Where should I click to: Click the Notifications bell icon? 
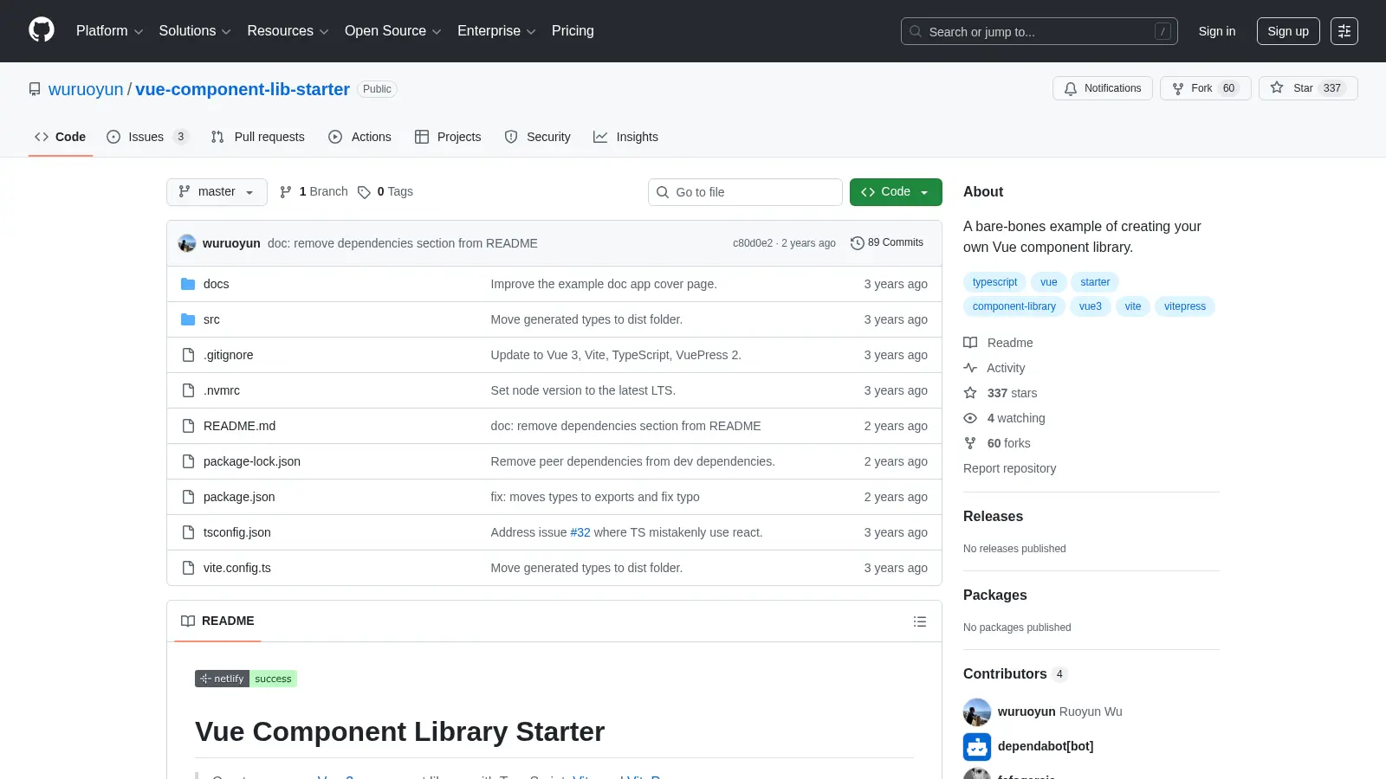tap(1071, 88)
